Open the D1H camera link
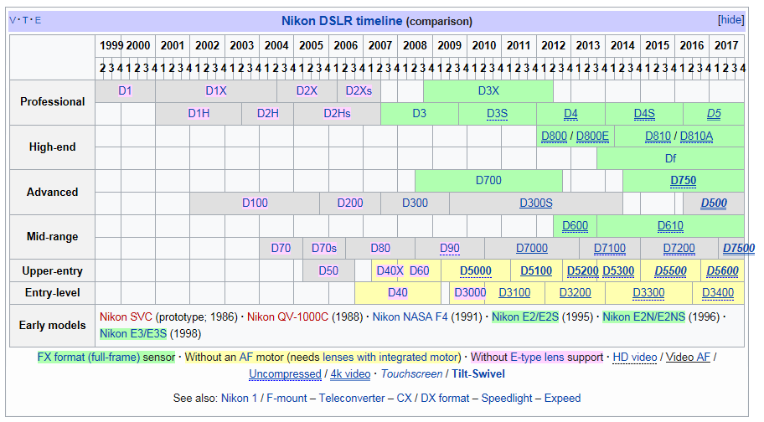 point(199,113)
